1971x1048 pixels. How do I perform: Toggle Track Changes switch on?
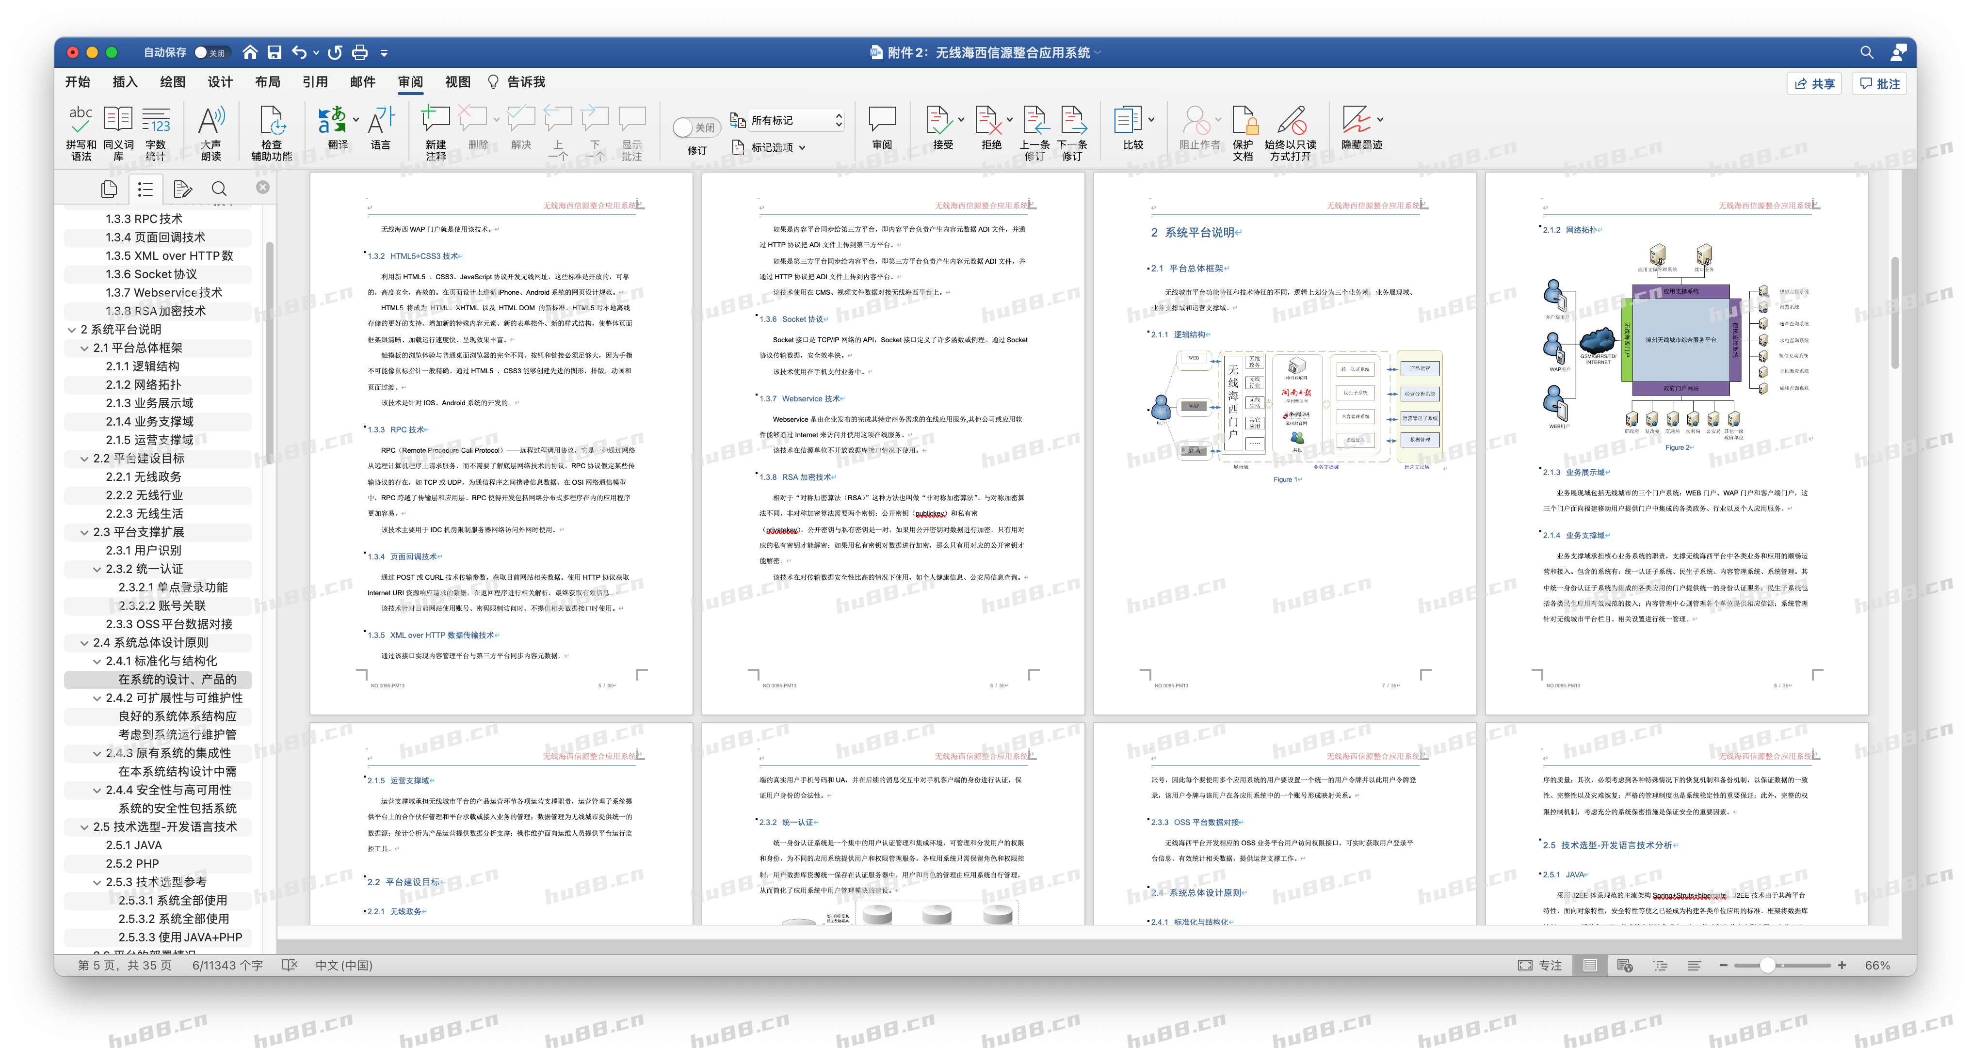[x=696, y=128]
